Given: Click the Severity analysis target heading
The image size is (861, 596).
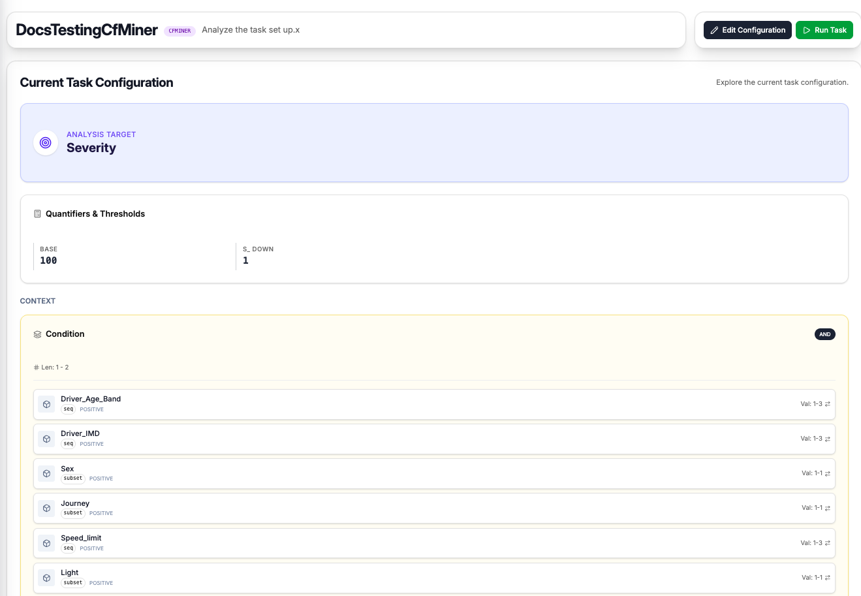Looking at the screenshot, I should coord(91,148).
